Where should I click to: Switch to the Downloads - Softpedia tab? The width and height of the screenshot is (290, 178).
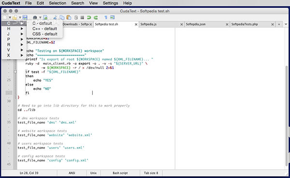(76, 24)
